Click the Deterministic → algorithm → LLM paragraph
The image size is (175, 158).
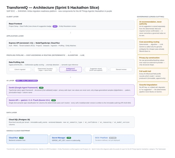[152, 48]
